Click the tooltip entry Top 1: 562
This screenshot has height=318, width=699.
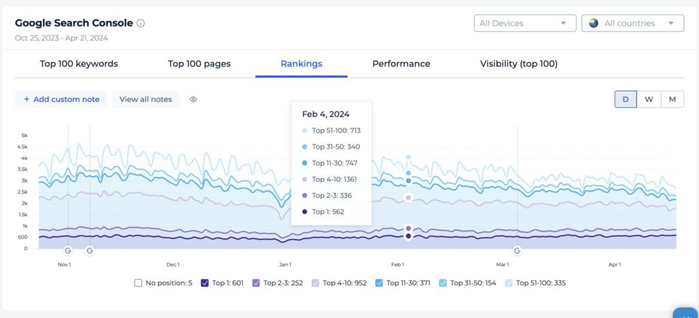323,212
